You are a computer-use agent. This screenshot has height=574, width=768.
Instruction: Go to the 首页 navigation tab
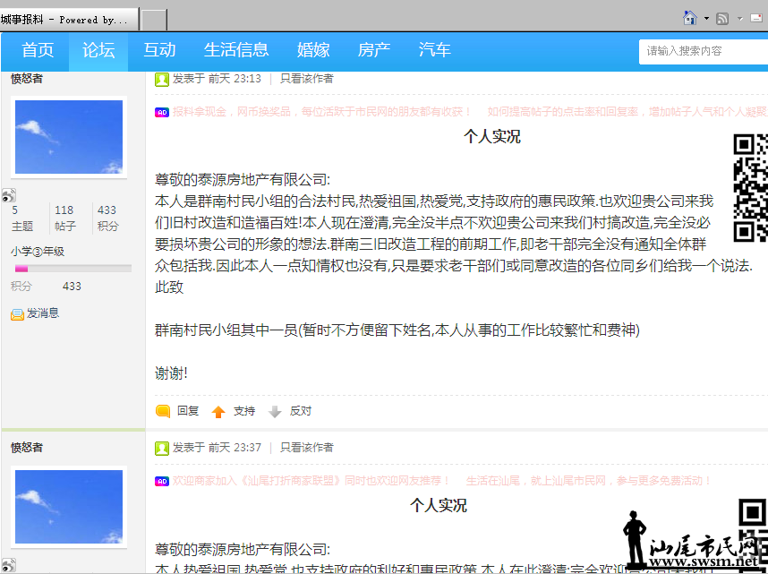click(x=38, y=51)
